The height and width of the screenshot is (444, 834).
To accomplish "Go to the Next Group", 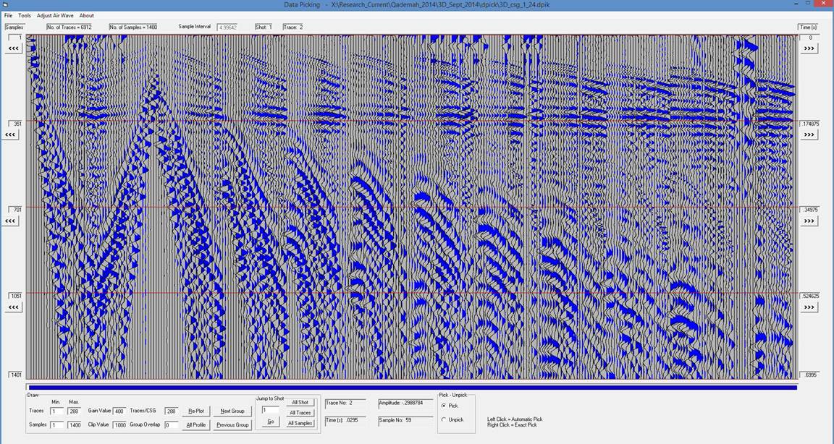I will point(232,411).
